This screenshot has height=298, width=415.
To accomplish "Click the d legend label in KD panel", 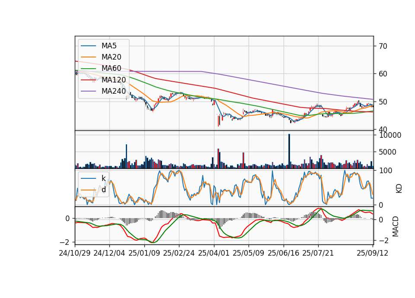I will (x=103, y=190).
